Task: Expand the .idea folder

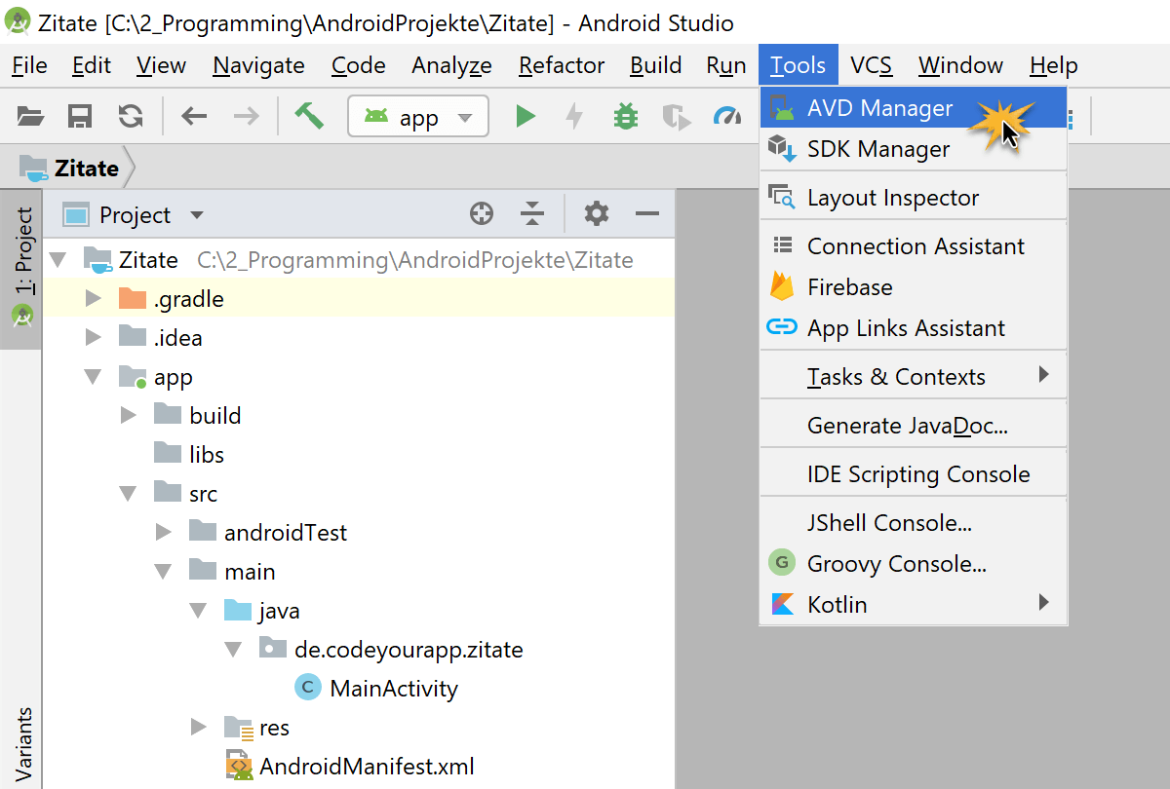Action: [94, 338]
